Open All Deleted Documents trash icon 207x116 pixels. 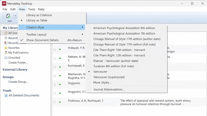[x=6, y=95]
